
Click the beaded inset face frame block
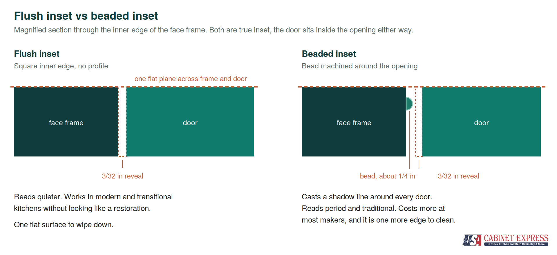point(354,122)
